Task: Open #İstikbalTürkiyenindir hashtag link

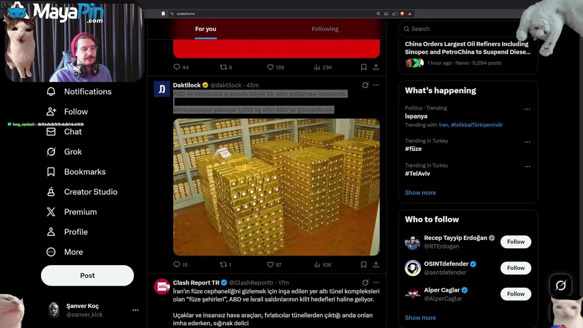Action: tap(477, 125)
